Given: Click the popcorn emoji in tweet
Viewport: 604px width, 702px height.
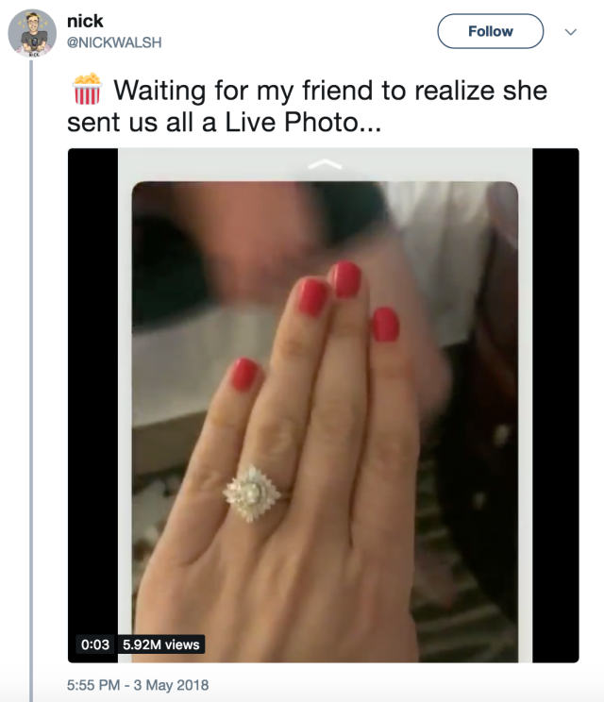Looking at the screenshot, I should click(x=87, y=89).
